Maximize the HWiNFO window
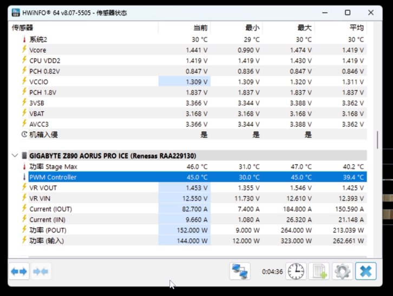 [348, 12]
